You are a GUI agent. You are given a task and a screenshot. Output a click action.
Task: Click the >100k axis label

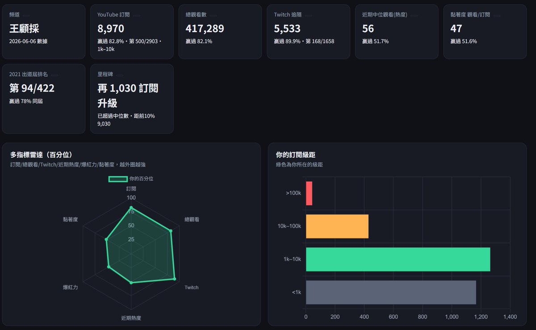pos(294,193)
